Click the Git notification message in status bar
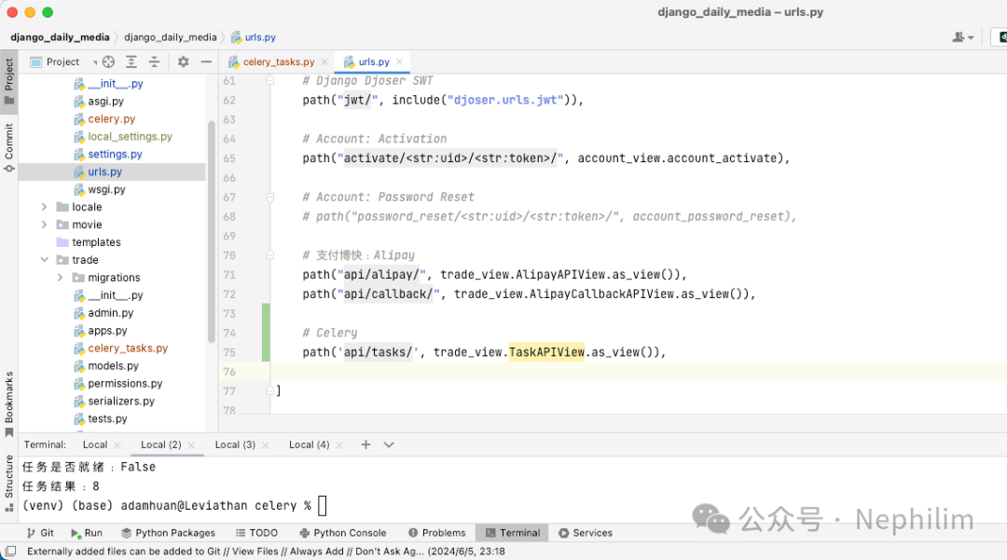Screen dimensions: 1007x560 click(x=266, y=551)
